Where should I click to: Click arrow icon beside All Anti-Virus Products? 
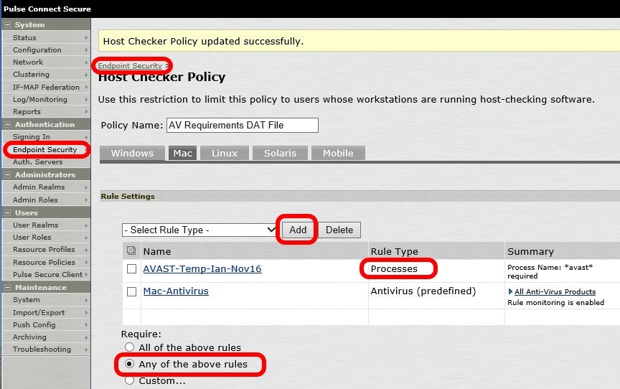coord(510,291)
